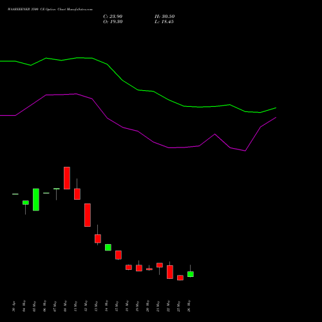The width and height of the screenshot is (322, 322).
Task: Click the large green candle for 05 May
Action: (36, 200)
